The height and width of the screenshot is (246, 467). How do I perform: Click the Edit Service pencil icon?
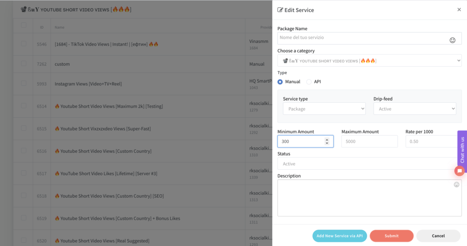tap(280, 10)
